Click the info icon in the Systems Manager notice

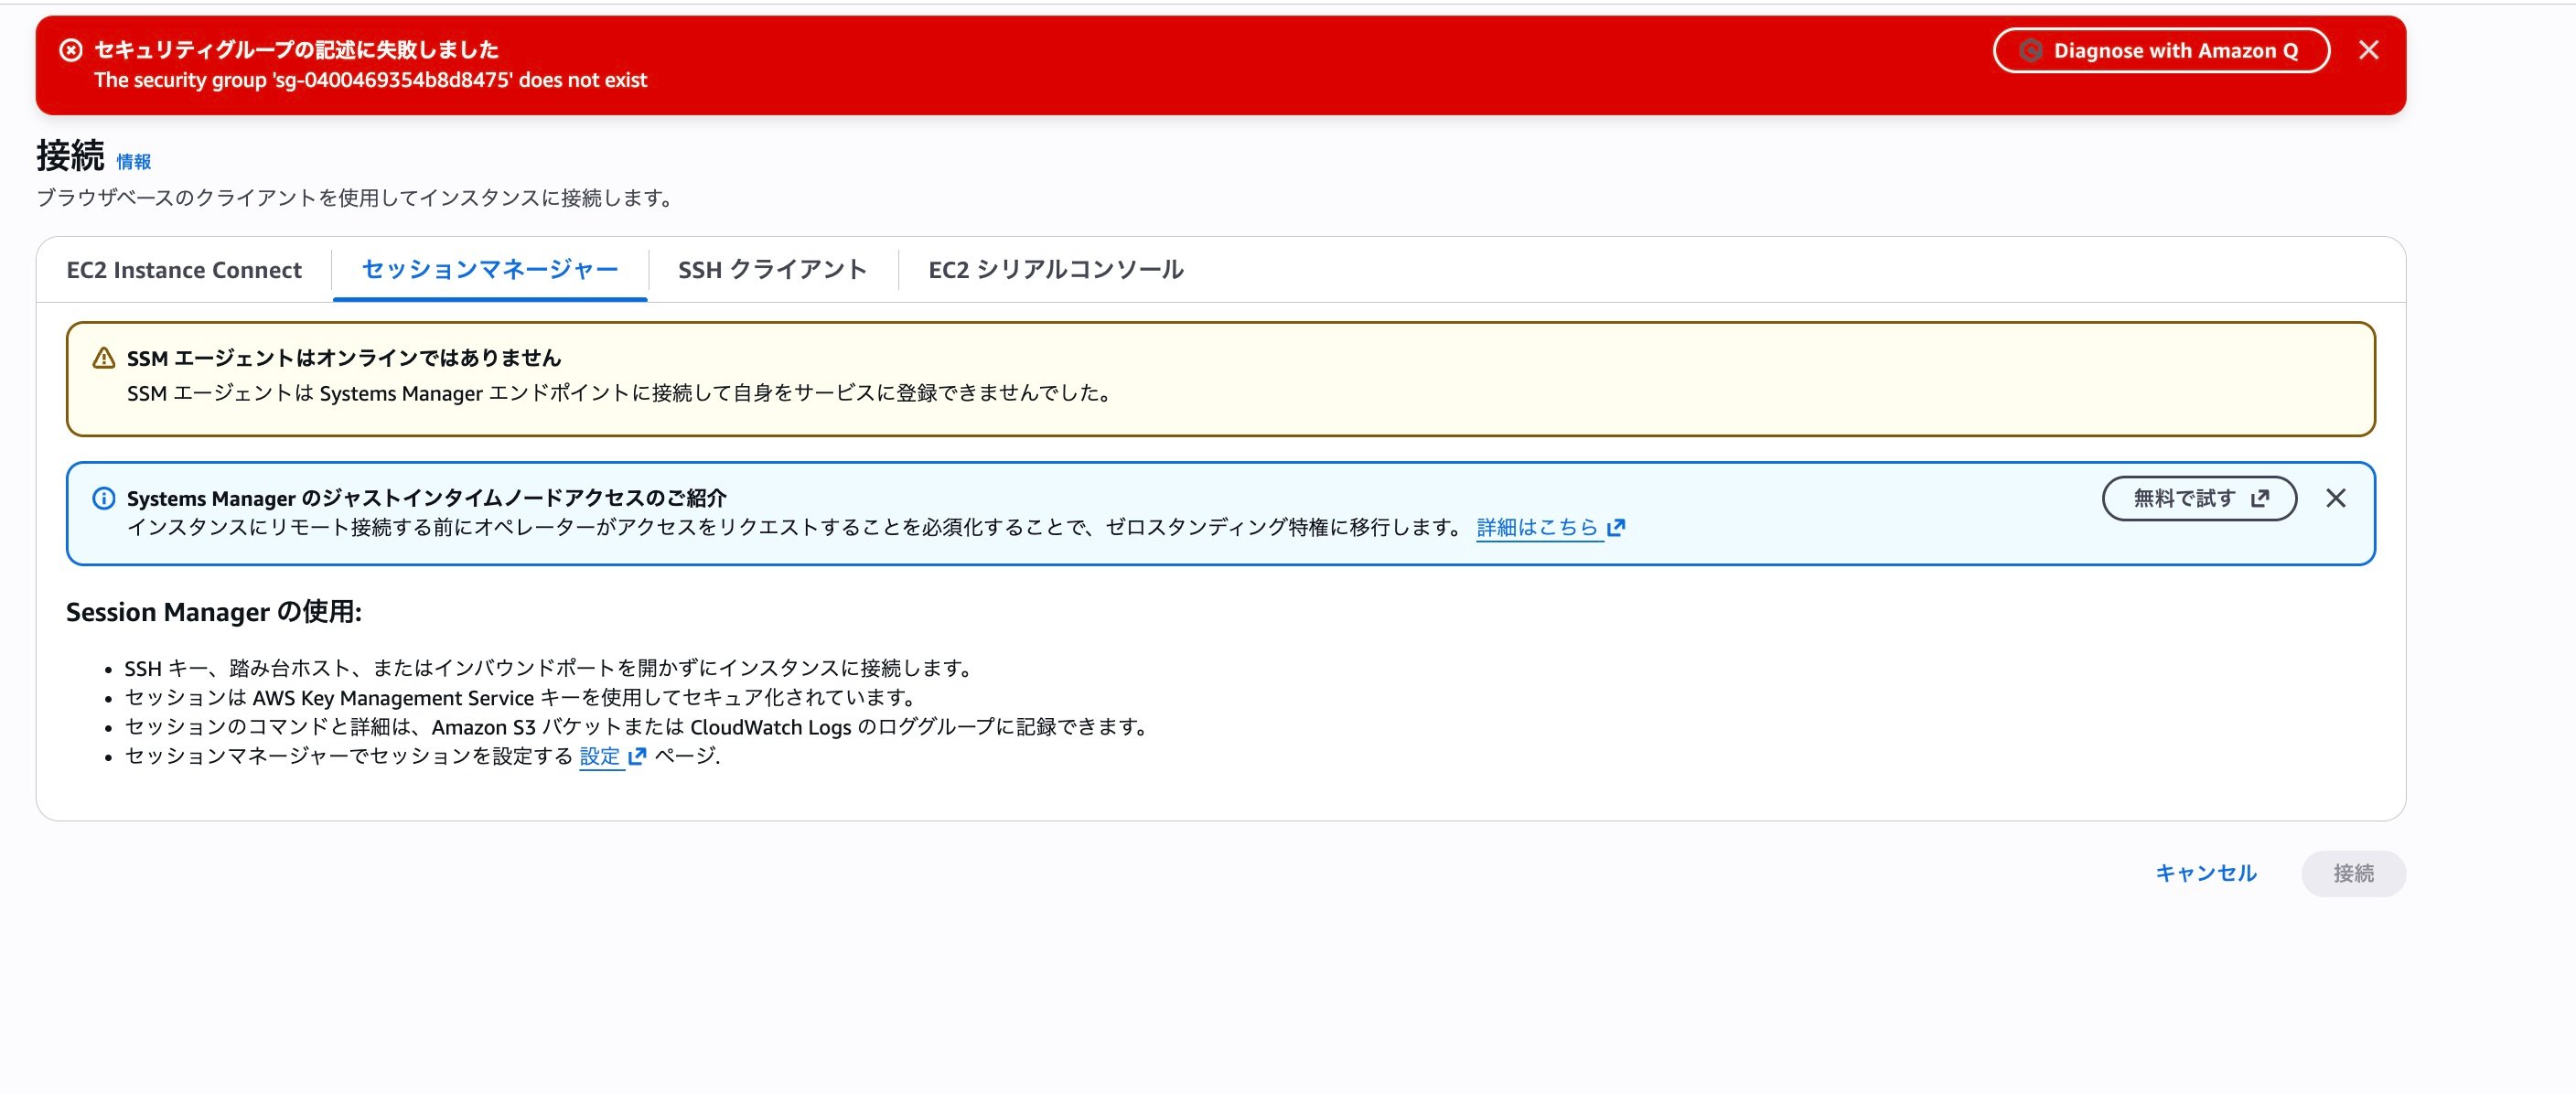[105, 497]
